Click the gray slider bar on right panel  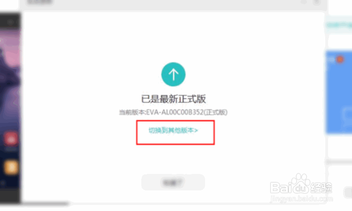coord(339,162)
